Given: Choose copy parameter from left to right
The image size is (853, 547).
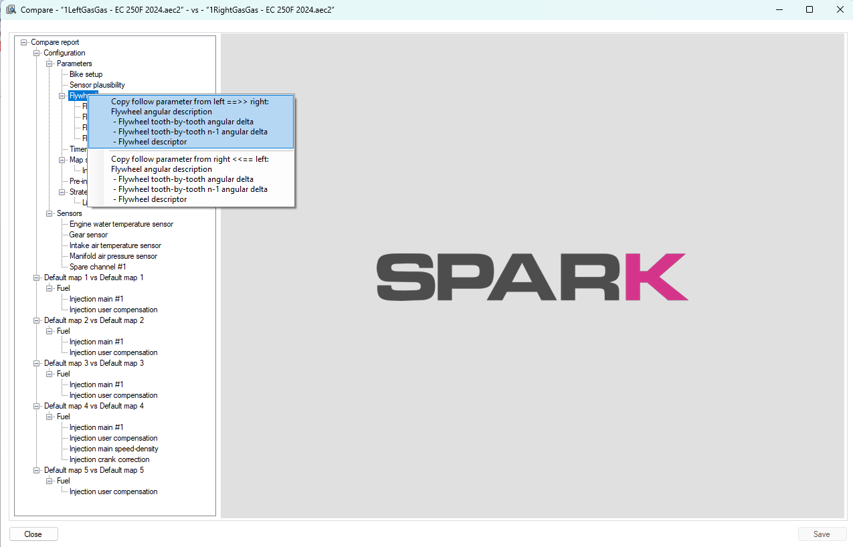Looking at the screenshot, I should pos(191,122).
